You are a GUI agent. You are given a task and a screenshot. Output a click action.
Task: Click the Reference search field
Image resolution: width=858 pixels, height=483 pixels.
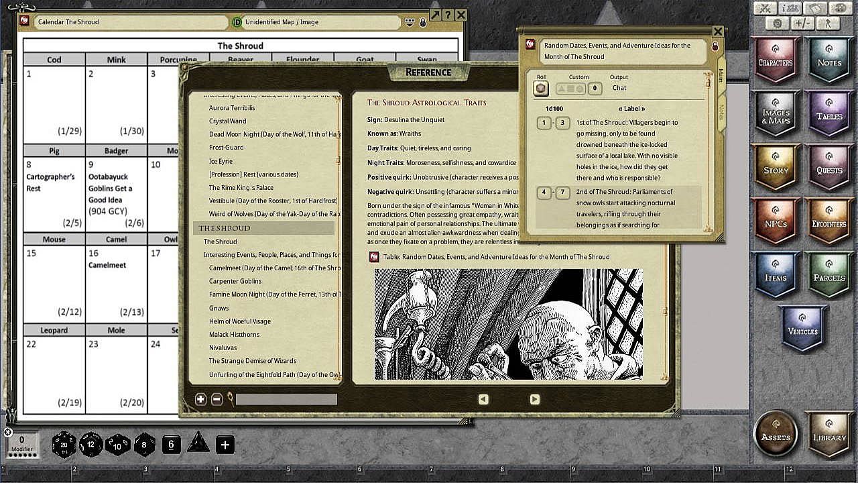pyautogui.click(x=286, y=399)
